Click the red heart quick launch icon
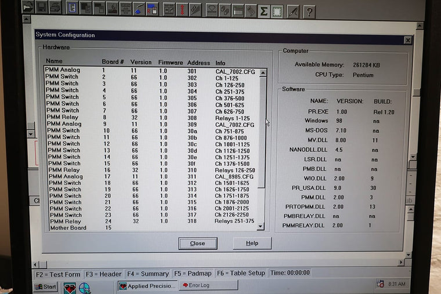 [x=70, y=288]
